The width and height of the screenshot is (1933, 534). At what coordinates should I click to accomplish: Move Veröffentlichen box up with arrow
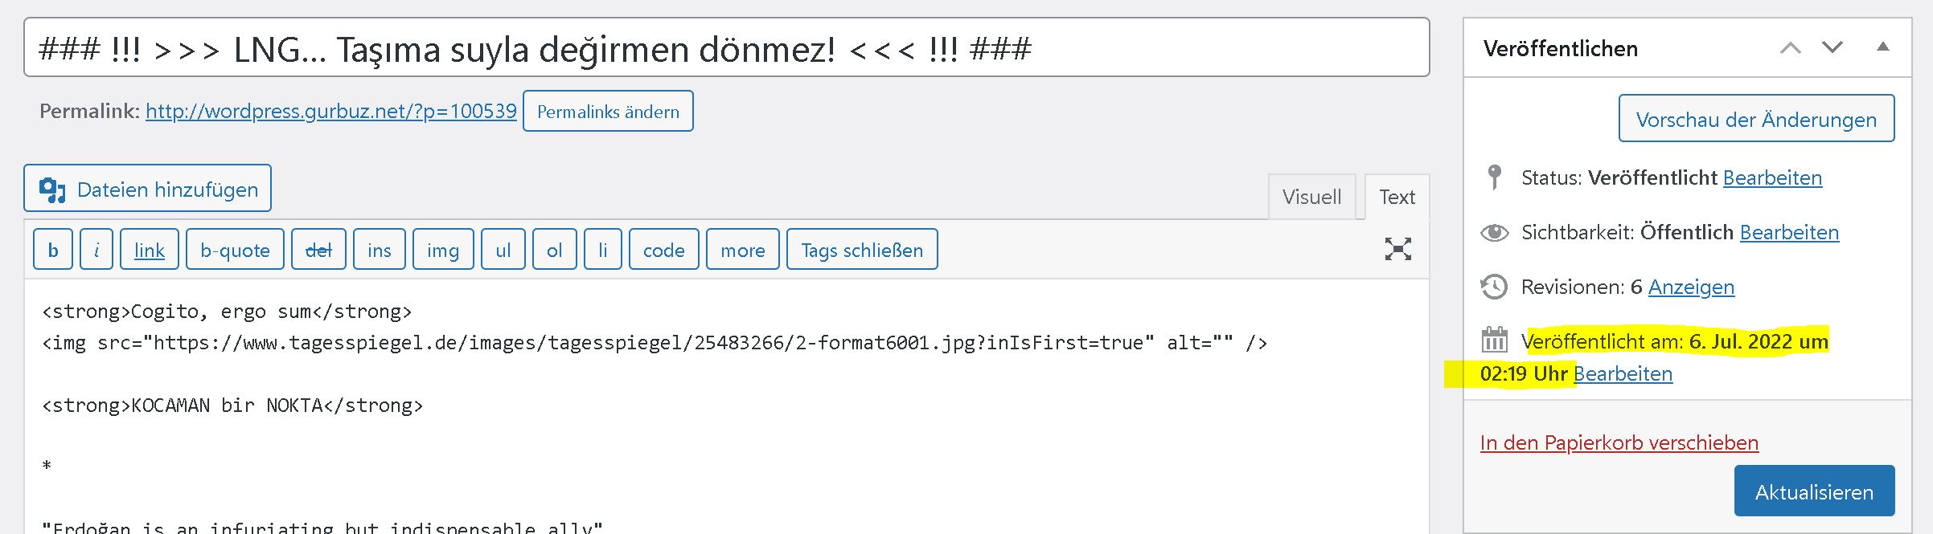point(1790,48)
